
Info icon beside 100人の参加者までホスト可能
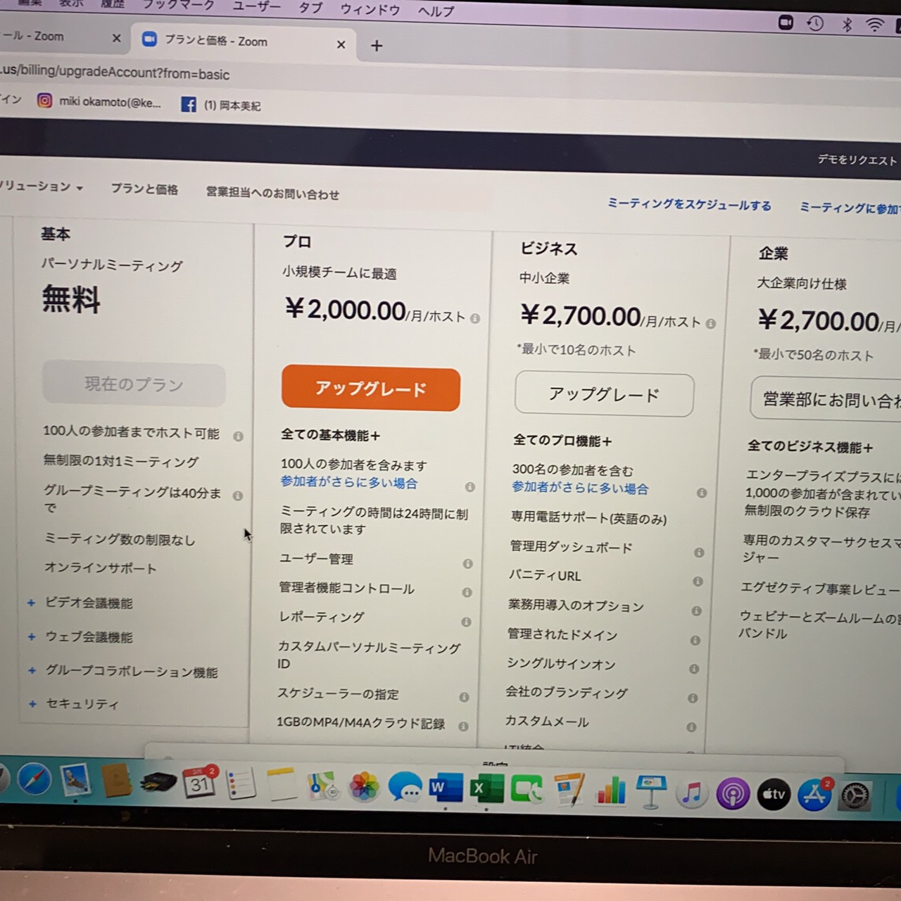[x=238, y=436]
